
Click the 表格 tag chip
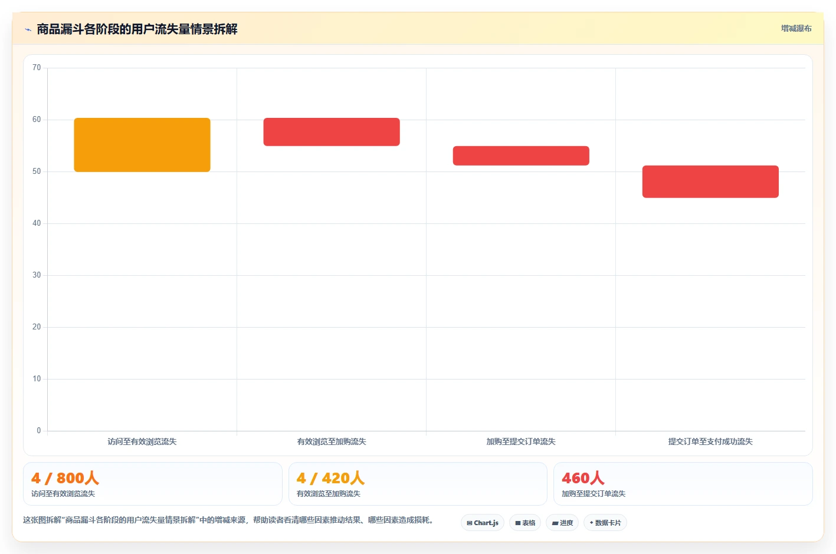pos(525,523)
